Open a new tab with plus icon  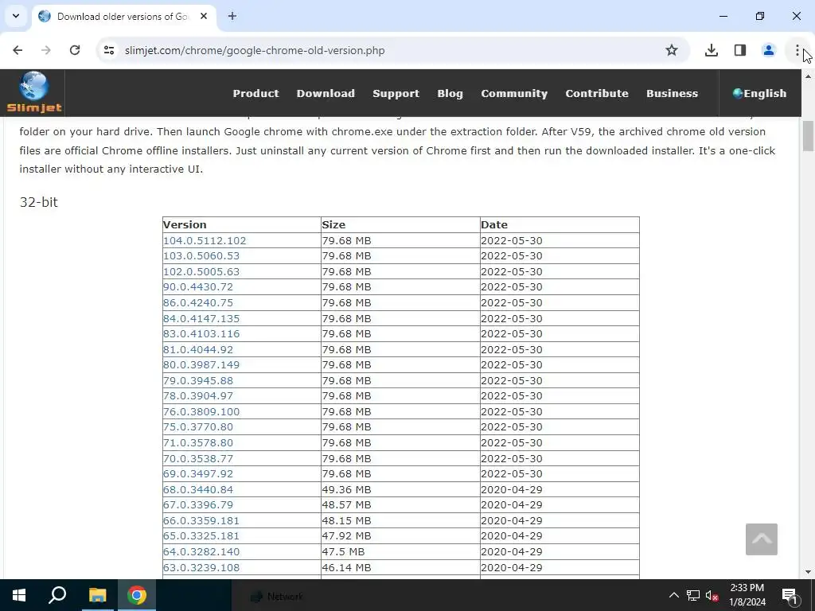pyautogui.click(x=232, y=16)
